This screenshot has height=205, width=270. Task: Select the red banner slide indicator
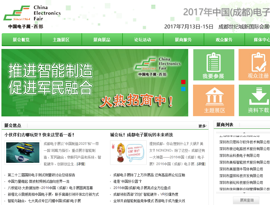(x=183, y=82)
